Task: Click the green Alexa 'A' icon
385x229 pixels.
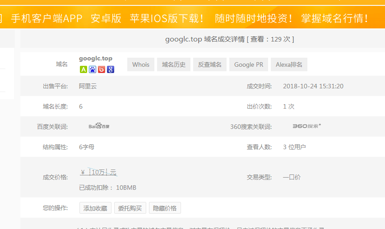Action: click(x=83, y=69)
